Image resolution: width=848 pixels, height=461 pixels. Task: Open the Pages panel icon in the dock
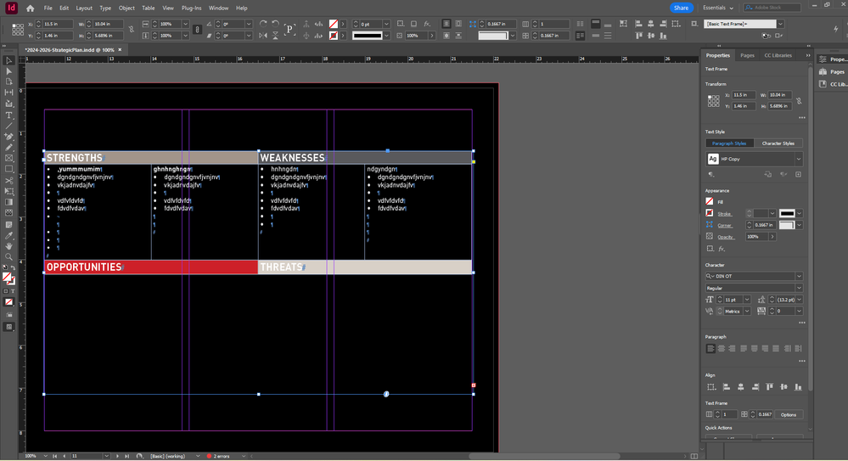point(822,72)
